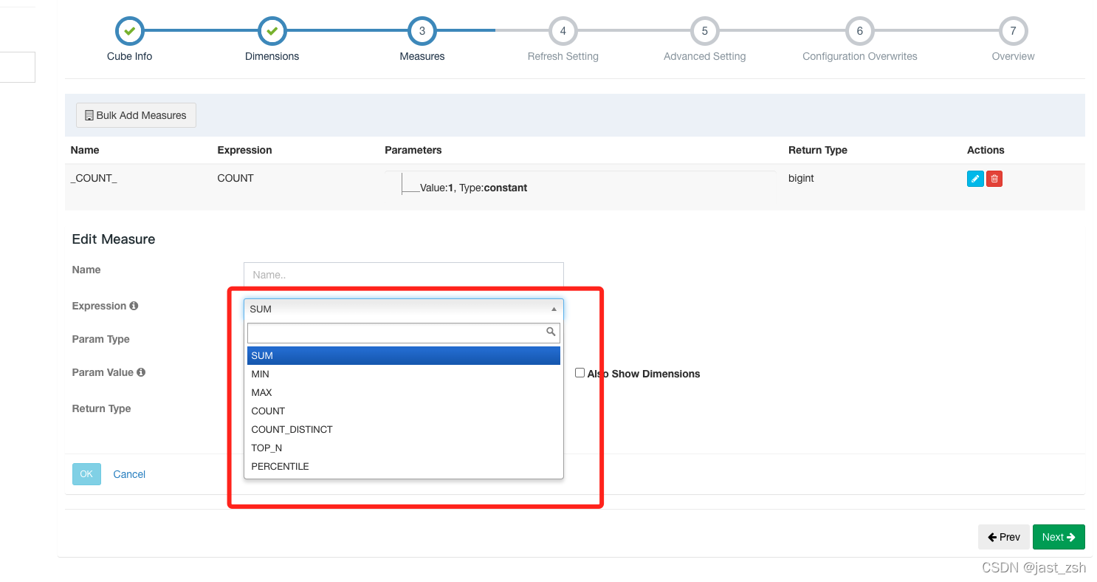Open step 7 Overview circle
This screenshot has width=1097, height=582.
tap(1014, 31)
